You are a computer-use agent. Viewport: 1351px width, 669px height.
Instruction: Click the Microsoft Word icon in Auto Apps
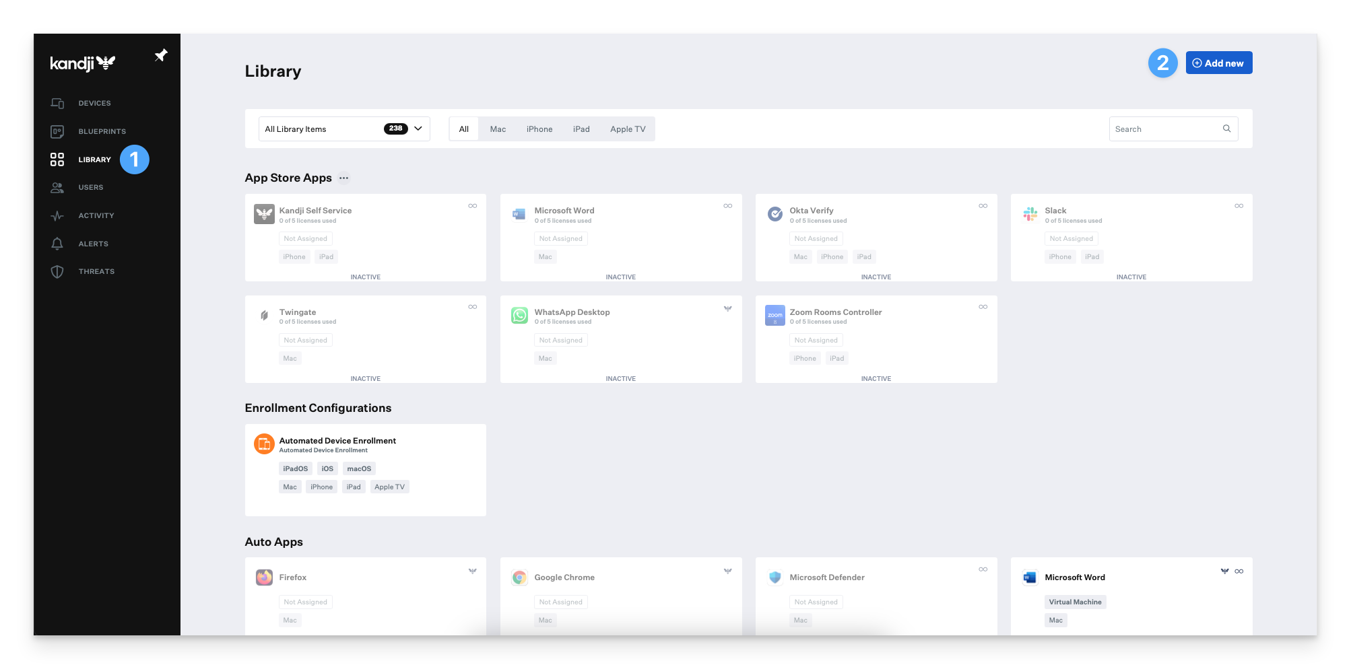[1030, 577]
